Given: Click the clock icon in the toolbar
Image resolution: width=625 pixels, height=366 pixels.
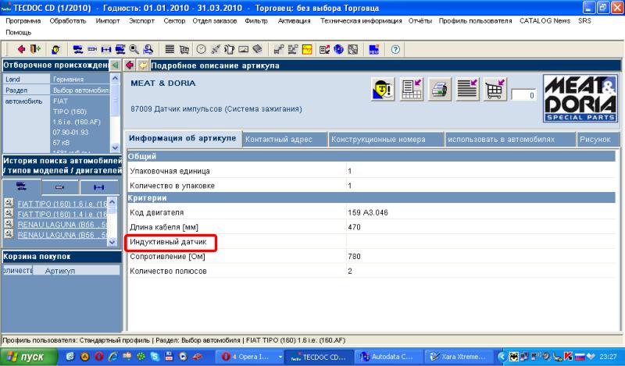Looking at the screenshot, I should coord(202,48).
